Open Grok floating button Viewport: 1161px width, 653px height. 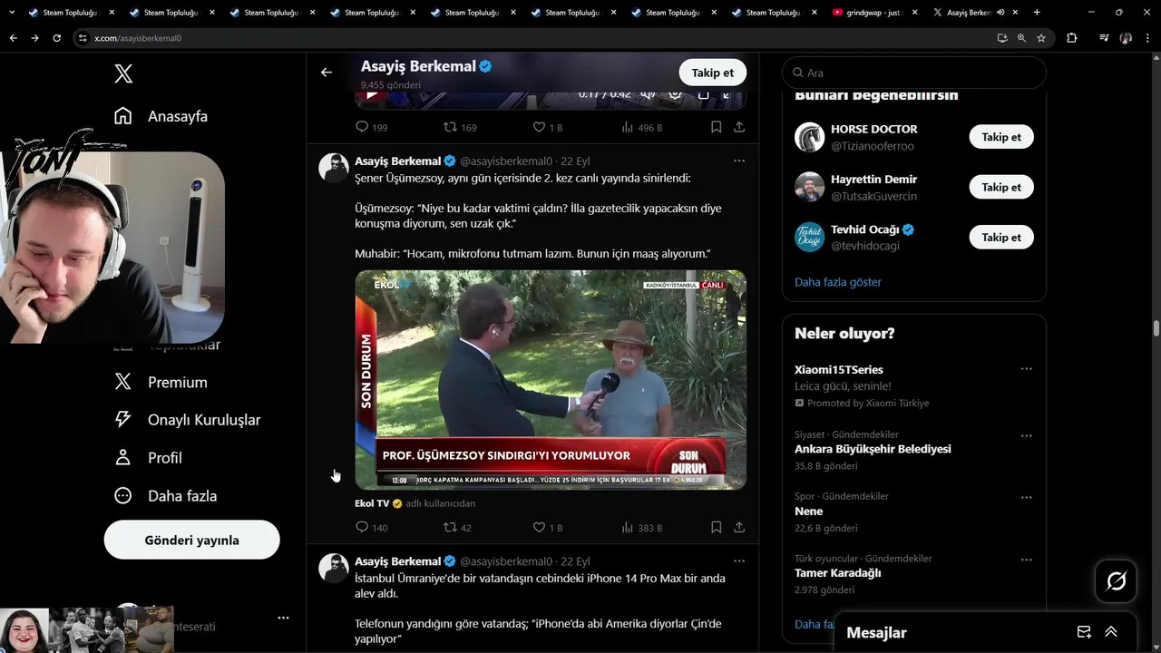[1116, 581]
